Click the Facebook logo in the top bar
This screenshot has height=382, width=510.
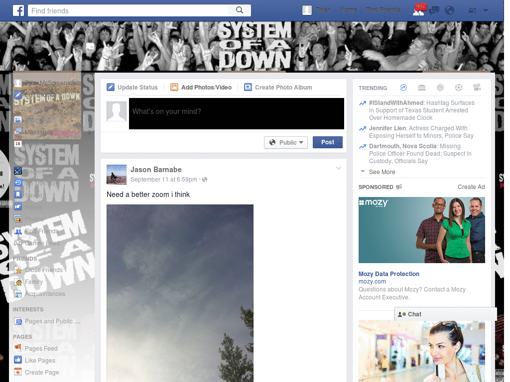coord(18,10)
